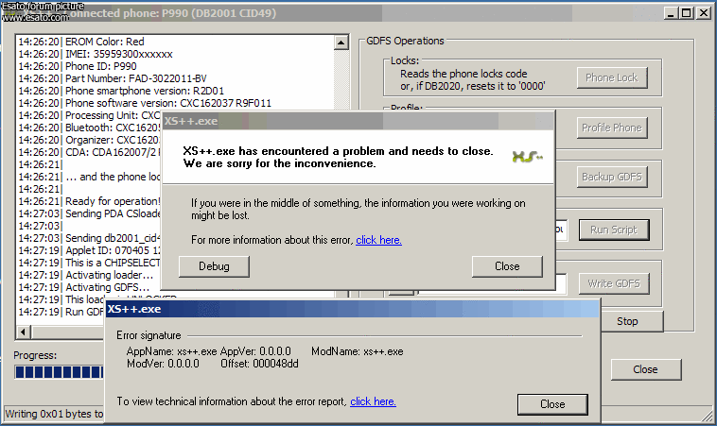The height and width of the screenshot is (426, 717).
Task: Select log line 'Ready for operation!'
Action: coord(113,201)
